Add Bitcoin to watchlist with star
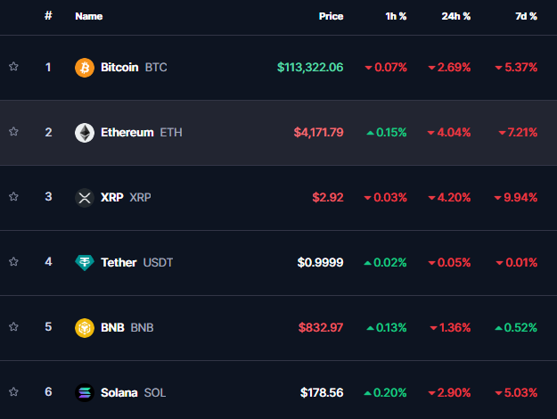 13,67
